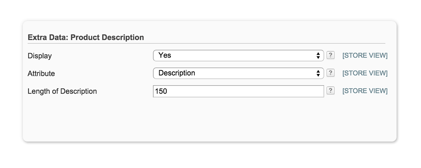Click the divider line under section heading
Image resolution: width=421 pixels, height=168 pixels.
[206, 43]
